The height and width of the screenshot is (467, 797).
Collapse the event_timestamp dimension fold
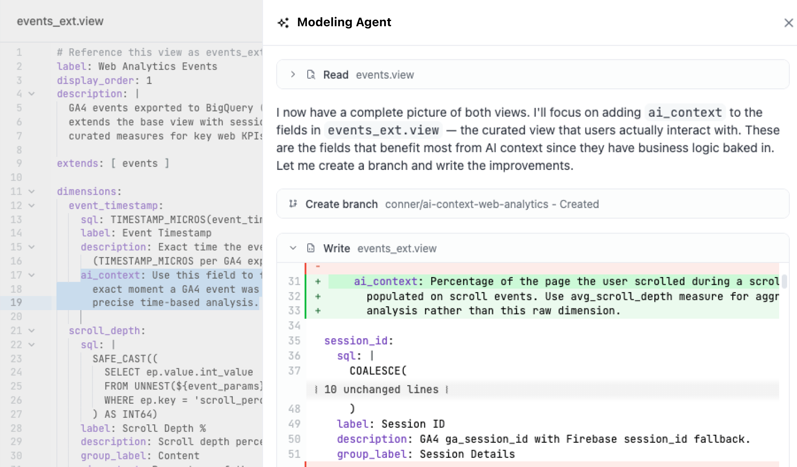[31, 205]
